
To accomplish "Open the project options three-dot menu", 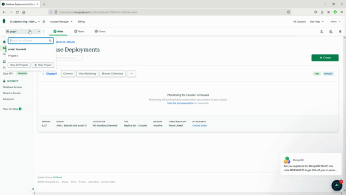I will [44, 31].
